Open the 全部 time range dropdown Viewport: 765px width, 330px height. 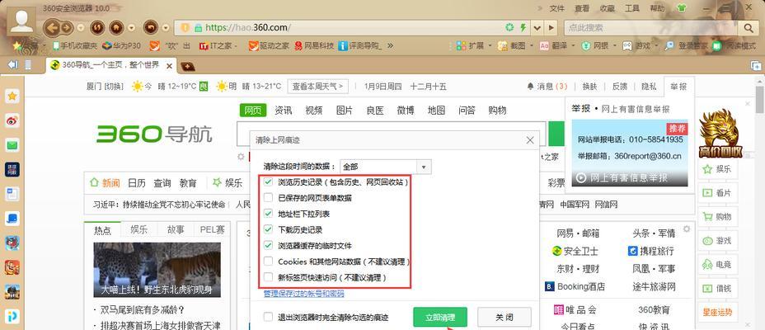pyautogui.click(x=386, y=167)
